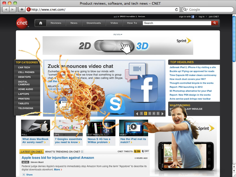Open the Downloads menu

coord(94,23)
